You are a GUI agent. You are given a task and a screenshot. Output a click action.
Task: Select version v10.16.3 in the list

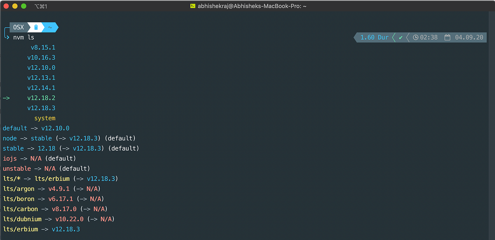click(x=41, y=57)
